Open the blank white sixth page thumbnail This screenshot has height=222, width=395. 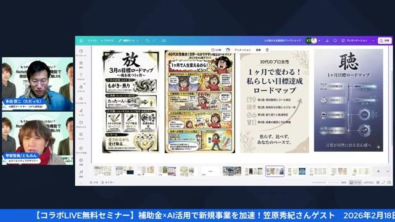click(x=210, y=171)
